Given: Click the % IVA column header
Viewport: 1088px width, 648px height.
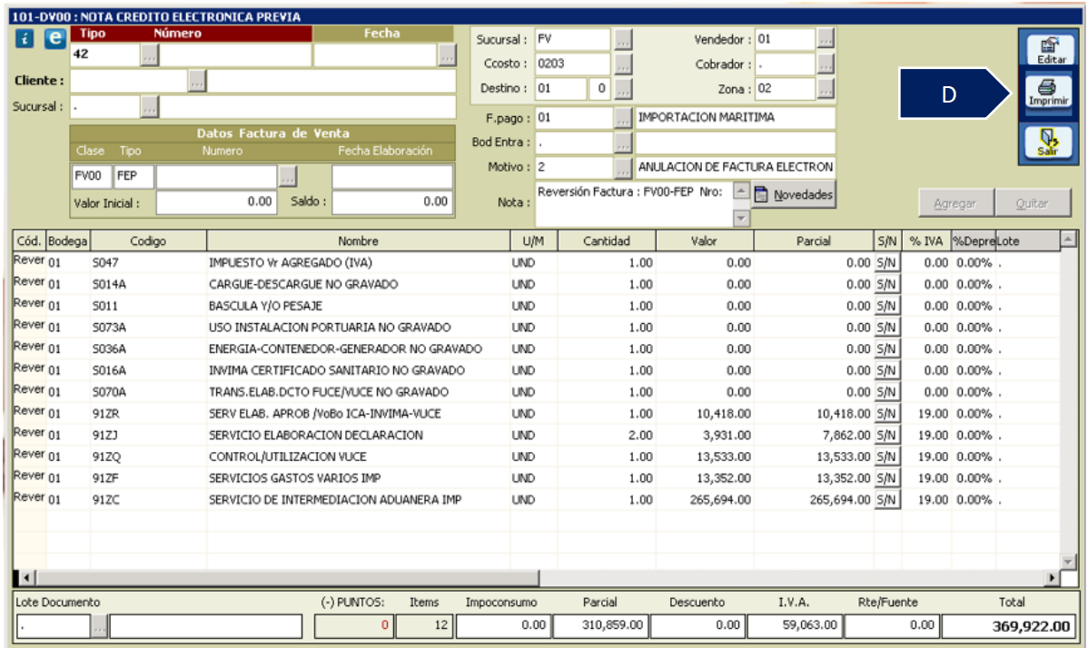Looking at the screenshot, I should click(x=926, y=241).
